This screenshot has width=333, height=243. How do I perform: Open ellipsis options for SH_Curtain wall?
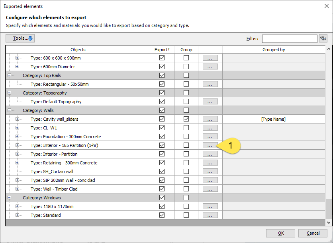coord(210,172)
